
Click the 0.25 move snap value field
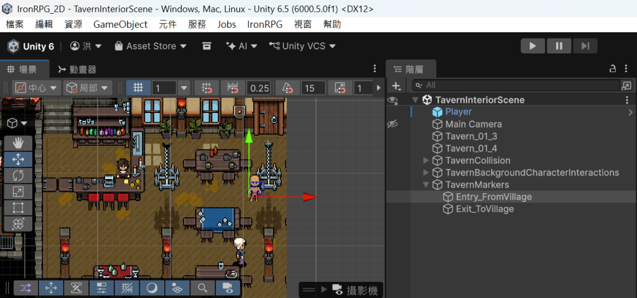click(259, 88)
